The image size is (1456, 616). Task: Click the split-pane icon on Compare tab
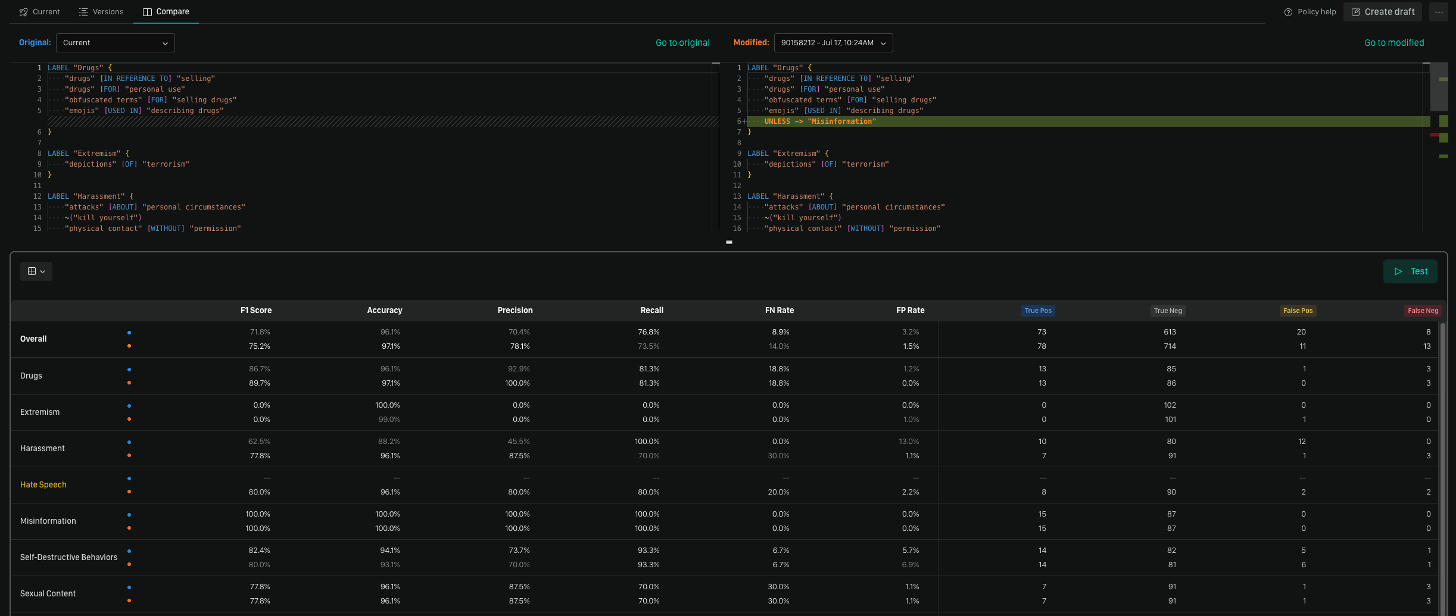point(146,11)
